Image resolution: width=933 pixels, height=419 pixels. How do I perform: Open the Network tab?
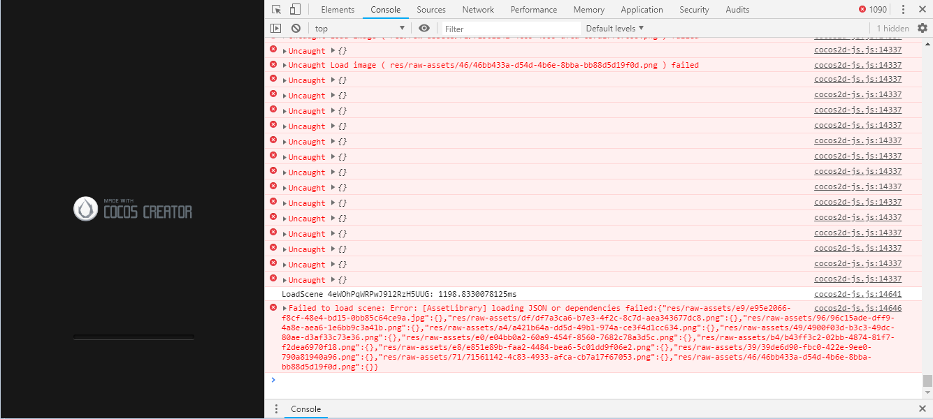pyautogui.click(x=478, y=10)
